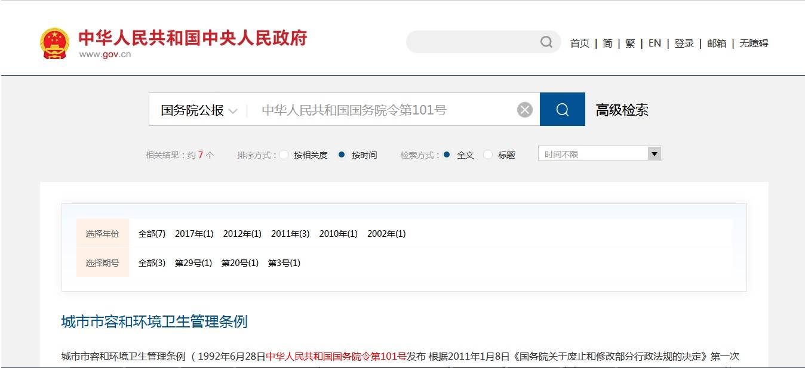Clear the search text with X icon
The height and width of the screenshot is (368, 805).
pyautogui.click(x=524, y=110)
